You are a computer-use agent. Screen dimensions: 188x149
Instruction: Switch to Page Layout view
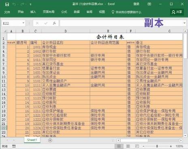(x=128, y=146)
